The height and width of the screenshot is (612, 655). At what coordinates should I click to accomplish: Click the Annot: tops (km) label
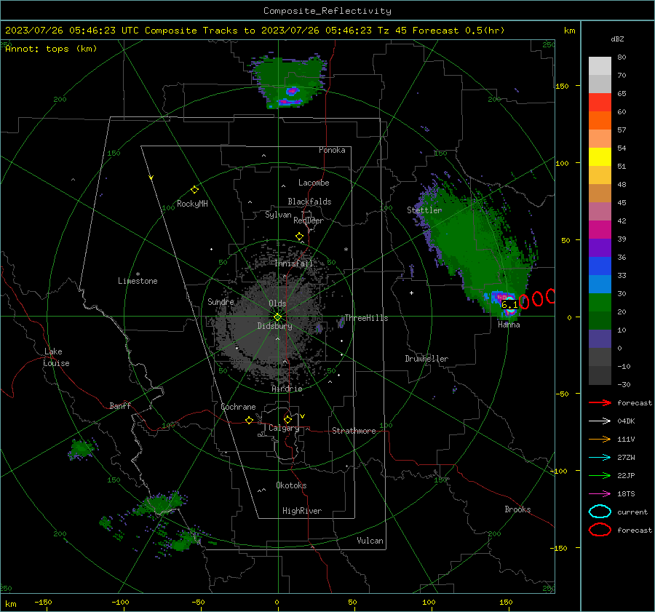point(51,49)
